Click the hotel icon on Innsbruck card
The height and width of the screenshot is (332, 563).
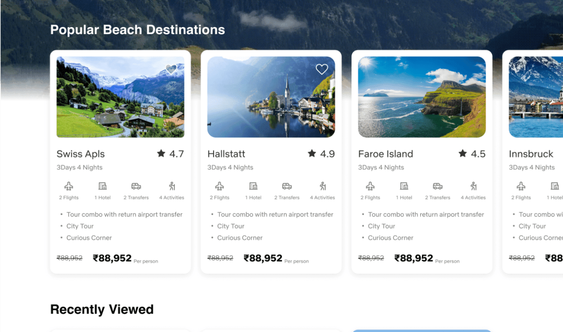pos(555,186)
